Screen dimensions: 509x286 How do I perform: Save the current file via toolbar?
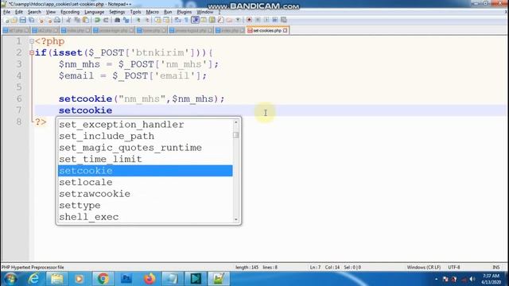22,20
